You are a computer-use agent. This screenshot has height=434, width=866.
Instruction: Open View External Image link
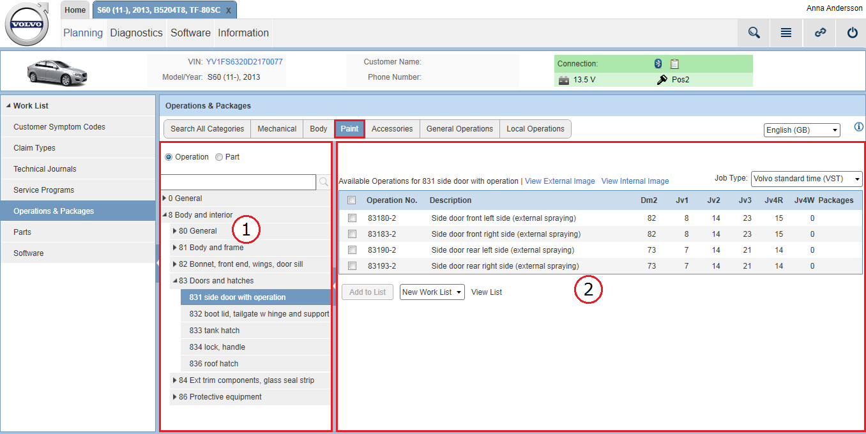coord(560,181)
